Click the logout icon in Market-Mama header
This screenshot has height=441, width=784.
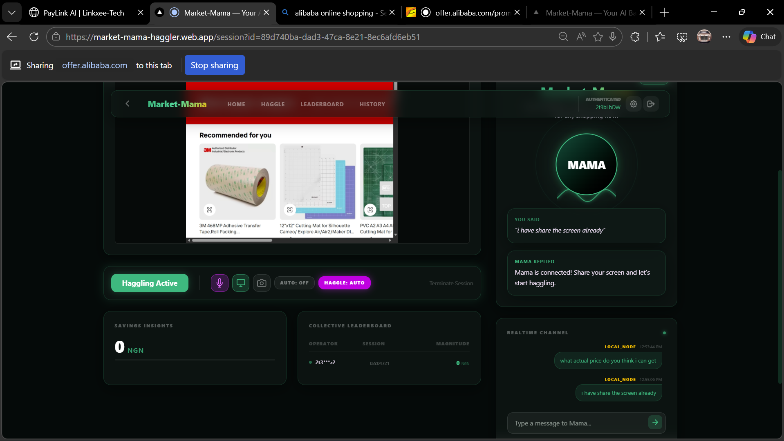point(651,104)
